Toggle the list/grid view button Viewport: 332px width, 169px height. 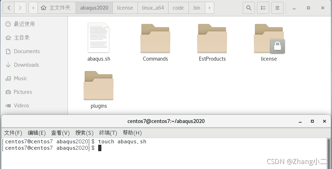263,7
